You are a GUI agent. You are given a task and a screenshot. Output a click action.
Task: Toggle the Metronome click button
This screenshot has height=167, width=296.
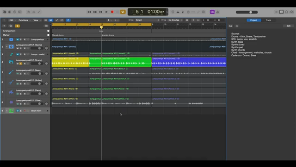217,12
